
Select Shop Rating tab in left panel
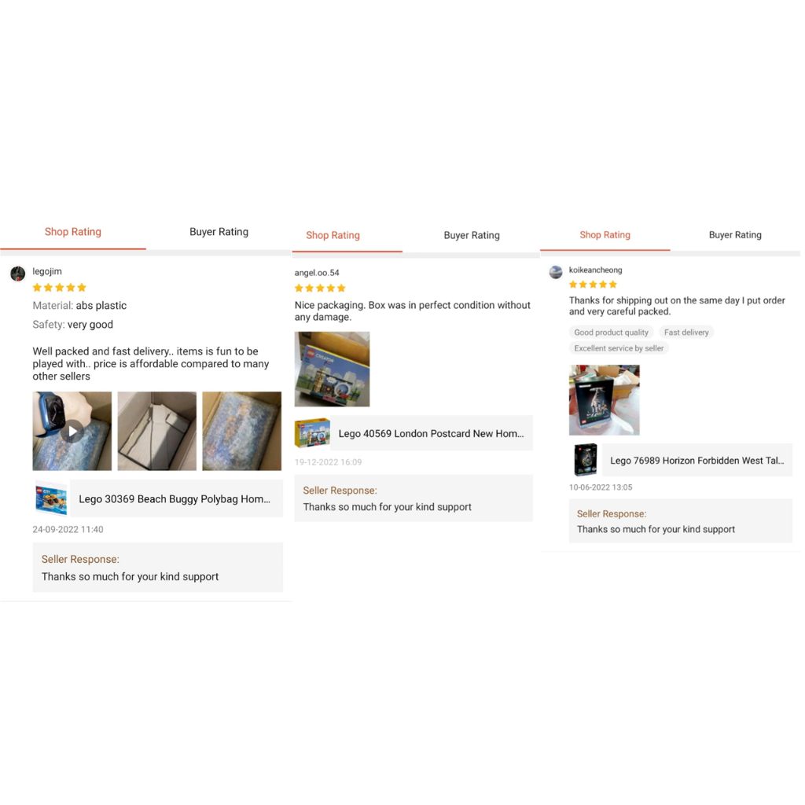pyautogui.click(x=73, y=232)
